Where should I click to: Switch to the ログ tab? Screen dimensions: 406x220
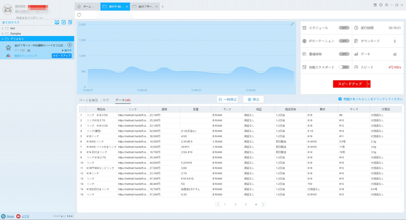pos(106,100)
